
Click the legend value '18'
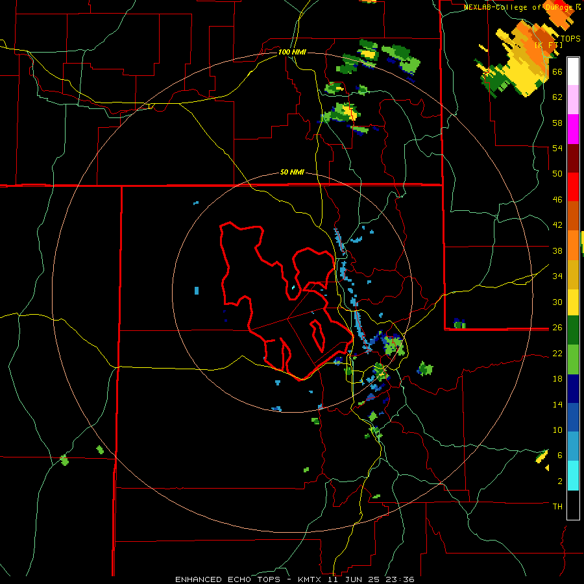click(x=557, y=379)
